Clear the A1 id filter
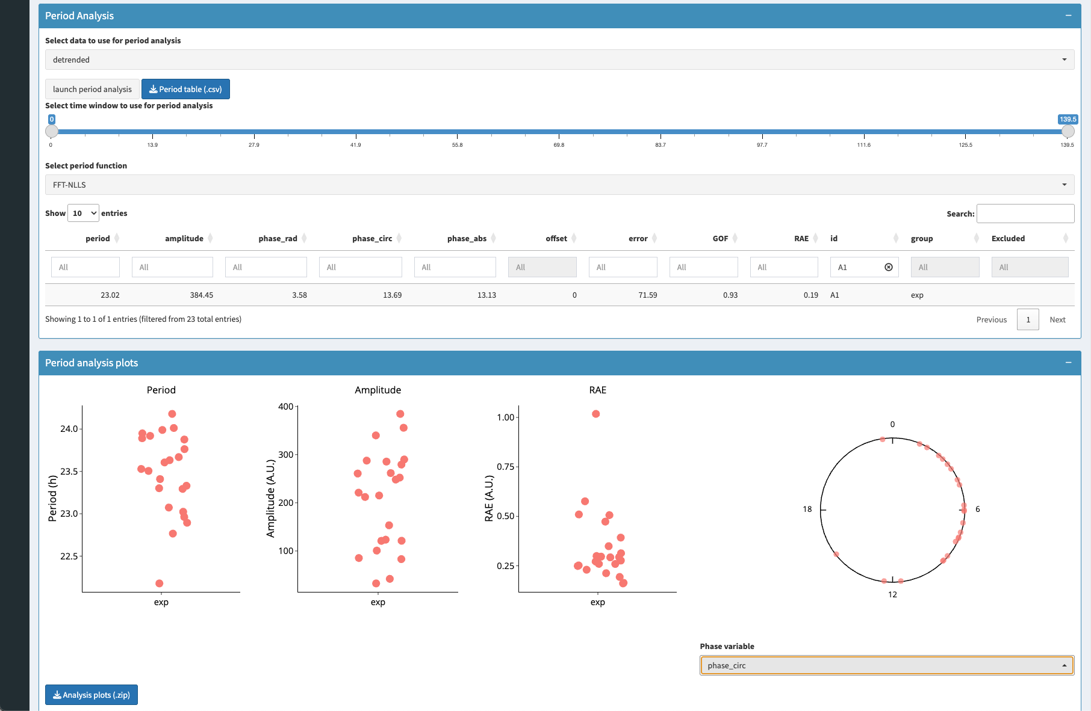 [x=889, y=267]
